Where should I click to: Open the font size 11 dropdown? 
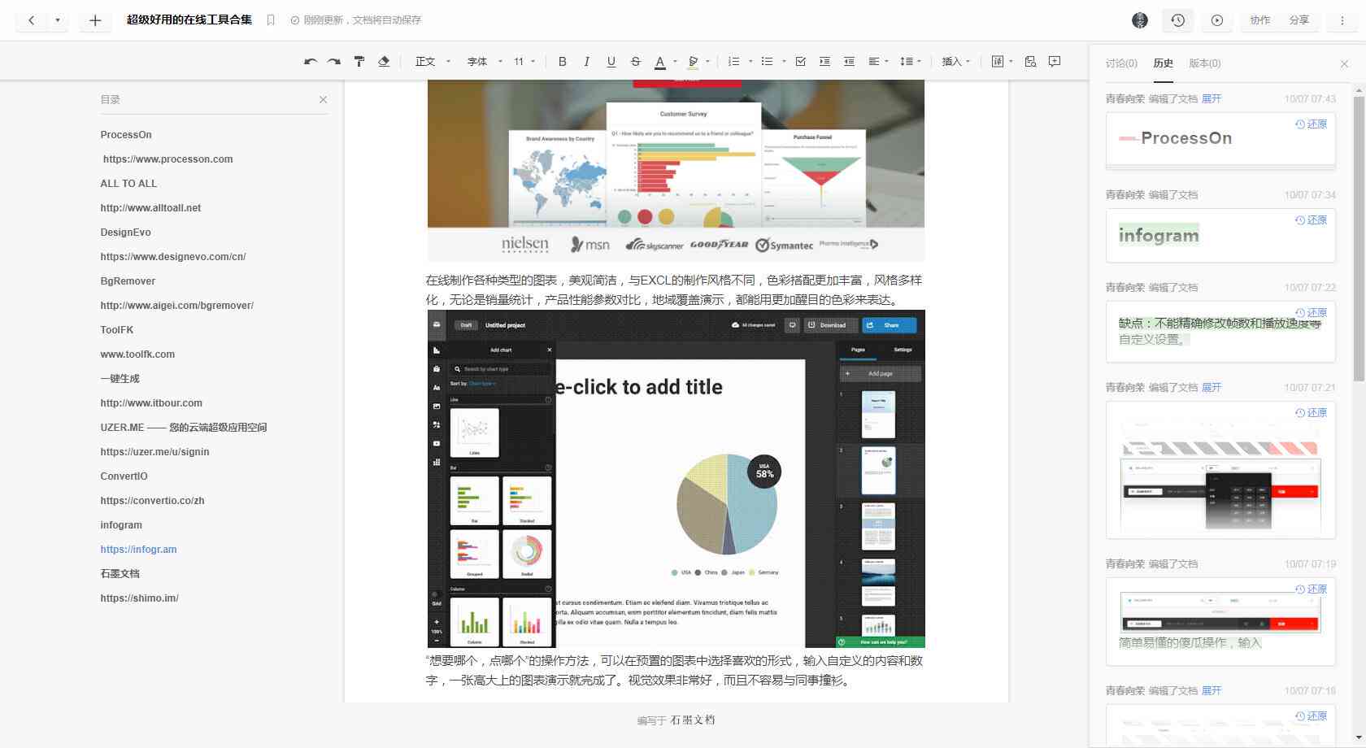click(x=524, y=62)
